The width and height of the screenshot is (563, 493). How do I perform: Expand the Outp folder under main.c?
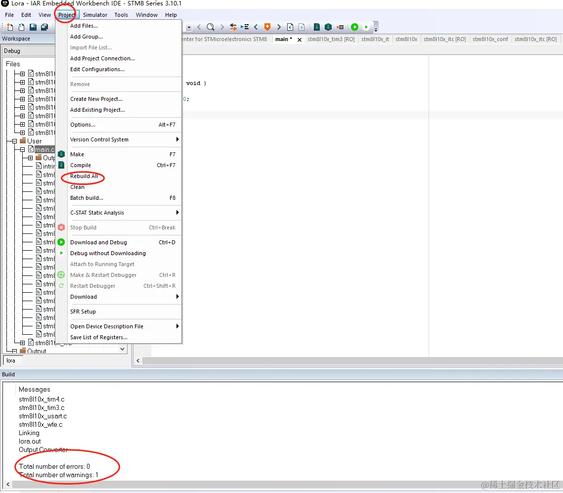[x=31, y=158]
